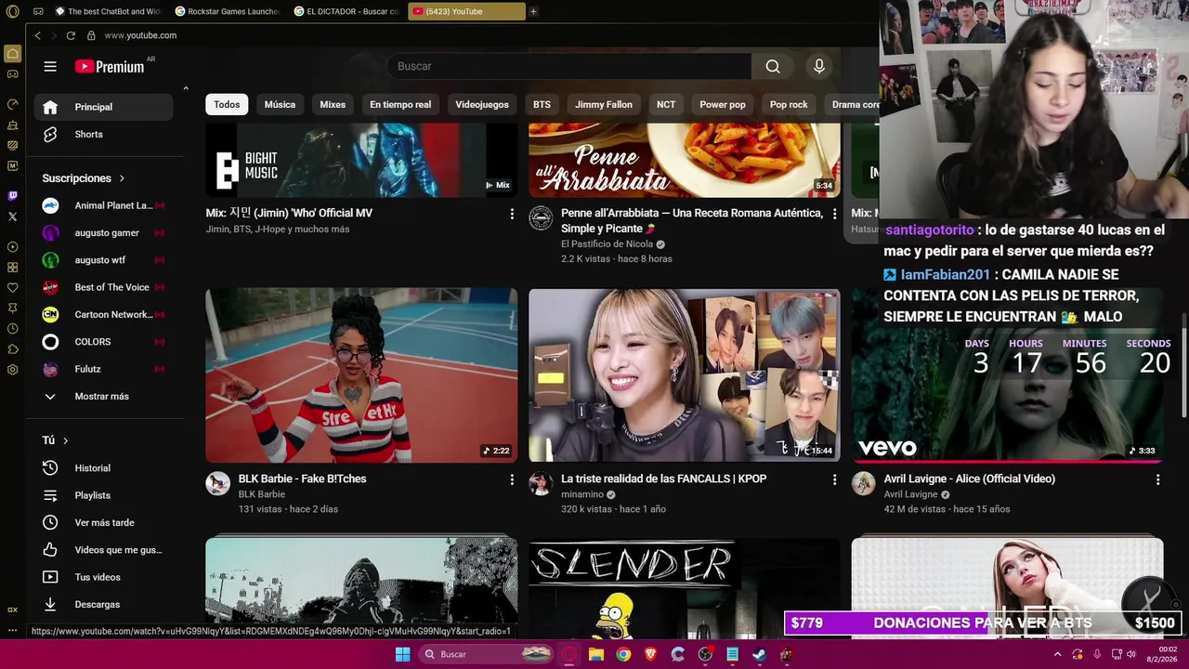Screen dimensions: 1189x669
Task: Open Avril Lavigne - Alice video title
Action: pos(970,479)
